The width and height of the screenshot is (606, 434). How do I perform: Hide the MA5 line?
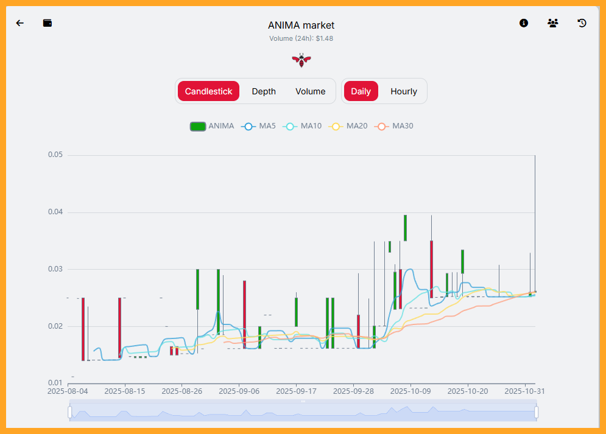point(259,126)
